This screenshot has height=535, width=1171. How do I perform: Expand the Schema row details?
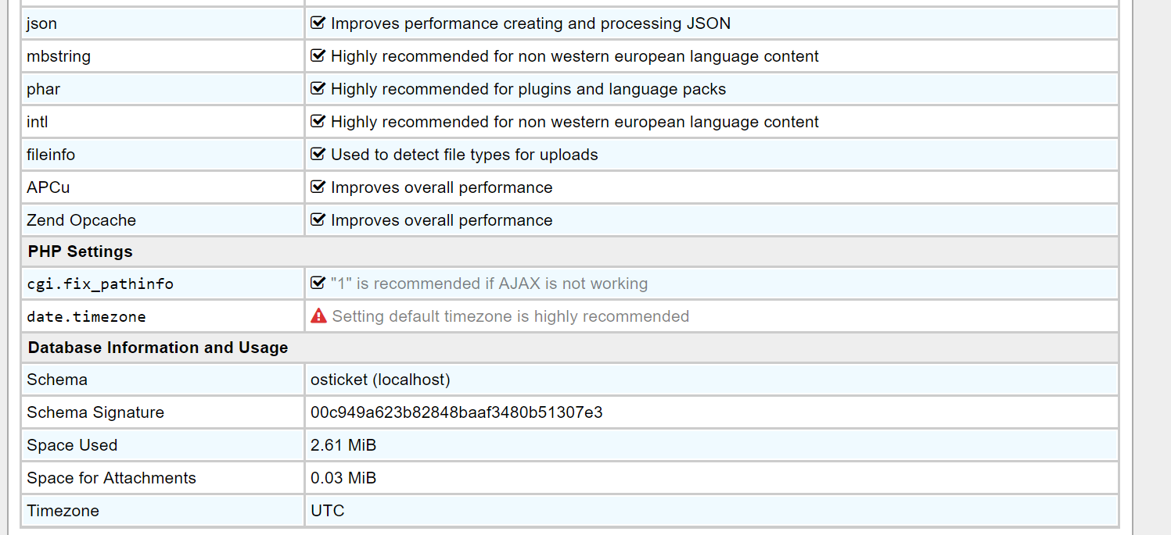click(x=55, y=380)
